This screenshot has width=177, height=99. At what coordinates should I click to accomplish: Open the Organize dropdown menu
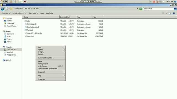point(6,13)
